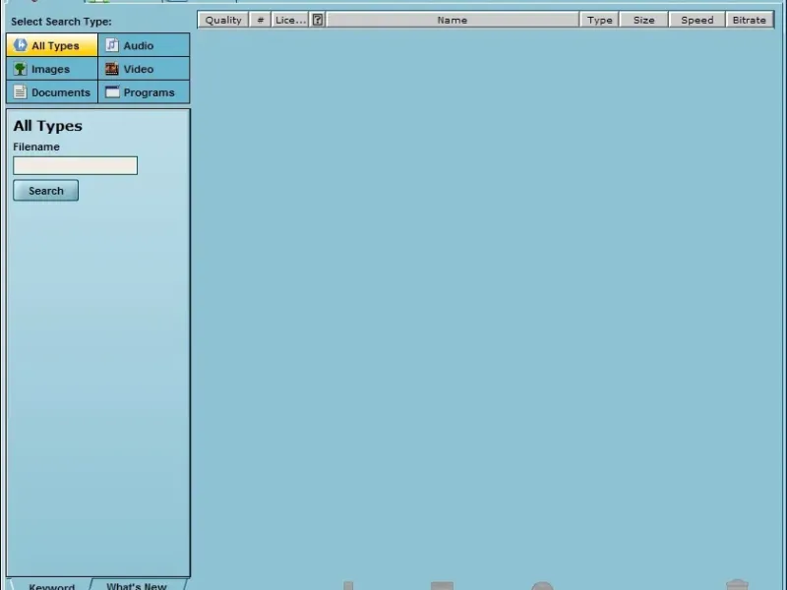Click the Search button
The height and width of the screenshot is (590, 787).
tap(45, 191)
